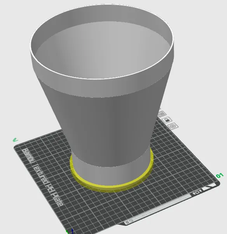Click the green plate name edit pencil

(15, 140)
